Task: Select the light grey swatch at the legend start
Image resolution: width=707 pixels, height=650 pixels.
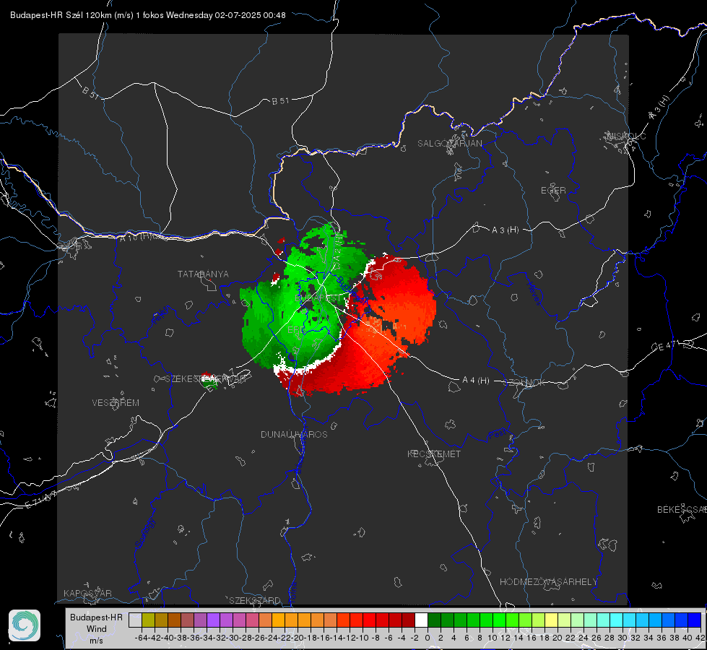Action: pyautogui.click(x=135, y=620)
